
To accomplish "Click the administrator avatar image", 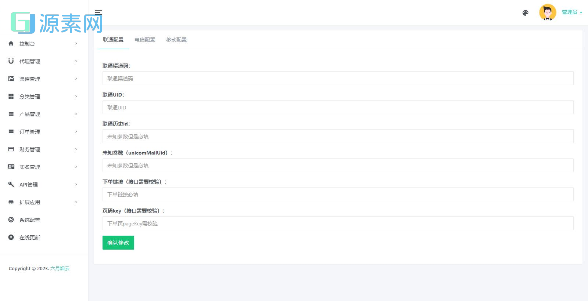I will pos(548,12).
